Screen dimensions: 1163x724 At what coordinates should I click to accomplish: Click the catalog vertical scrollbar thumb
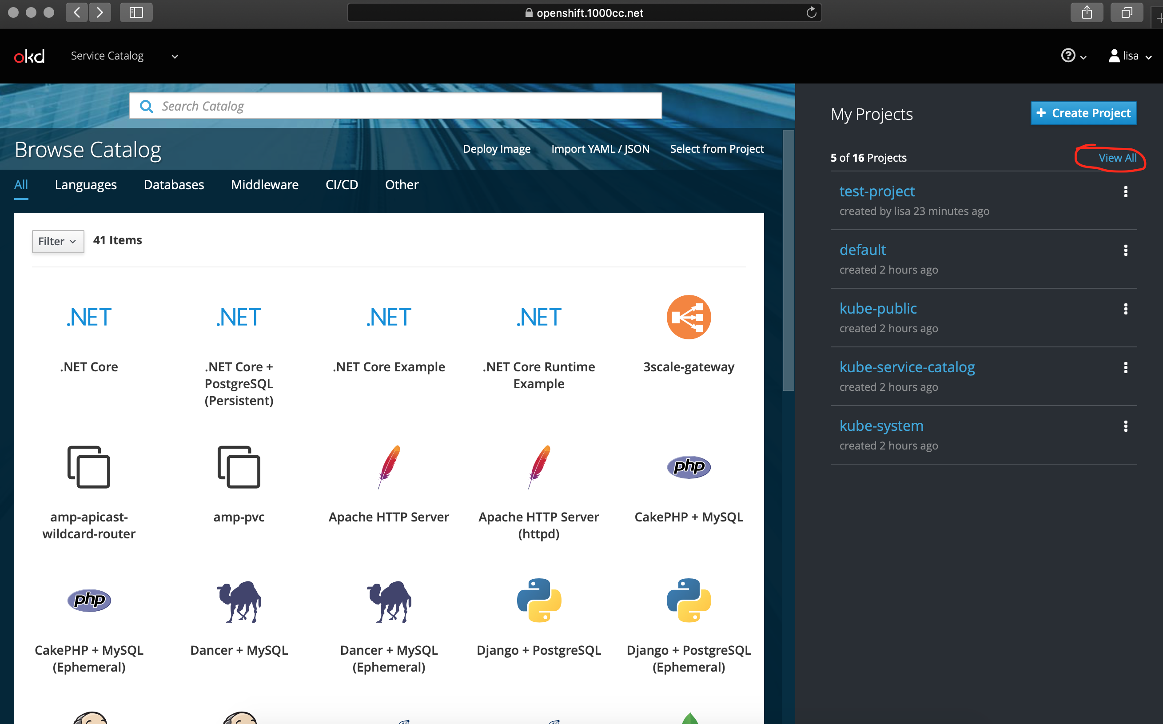click(788, 260)
